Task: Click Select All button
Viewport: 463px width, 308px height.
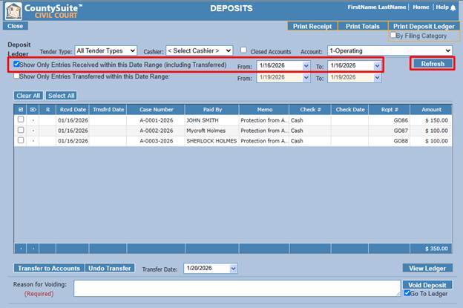Action: pyautogui.click(x=62, y=96)
